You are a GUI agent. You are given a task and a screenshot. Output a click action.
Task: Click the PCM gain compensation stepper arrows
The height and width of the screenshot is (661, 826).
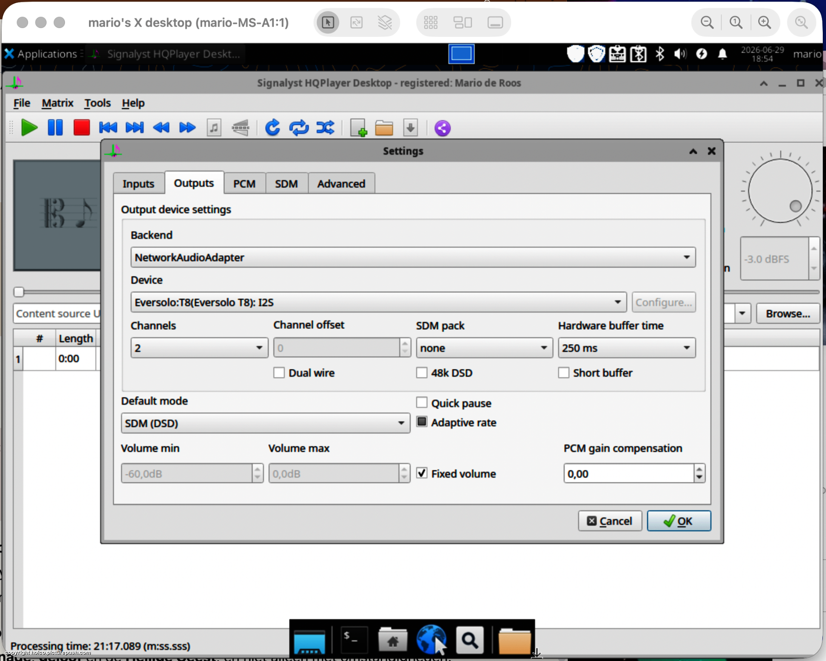(699, 473)
